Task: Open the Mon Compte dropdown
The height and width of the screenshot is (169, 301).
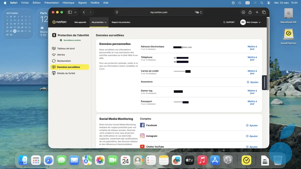Action: [x=252, y=22]
